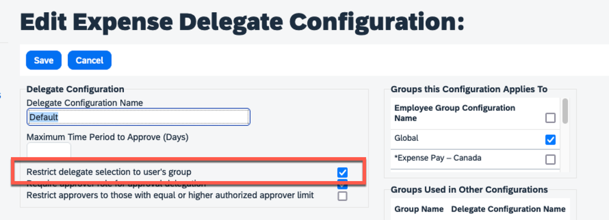Click the Cancel button
This screenshot has height=220, width=609.
pyautogui.click(x=89, y=60)
